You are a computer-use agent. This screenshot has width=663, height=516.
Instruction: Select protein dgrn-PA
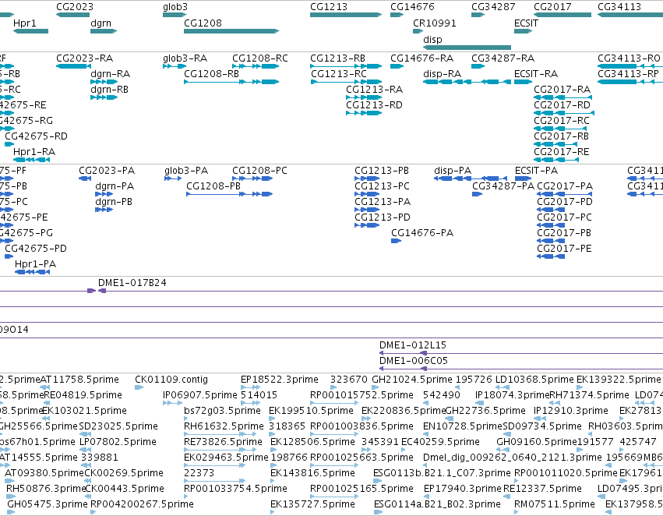point(104,194)
